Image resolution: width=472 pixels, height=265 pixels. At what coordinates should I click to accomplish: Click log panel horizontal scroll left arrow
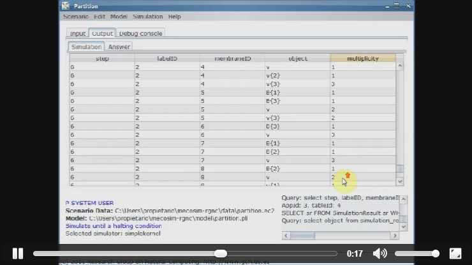pyautogui.click(x=286, y=236)
